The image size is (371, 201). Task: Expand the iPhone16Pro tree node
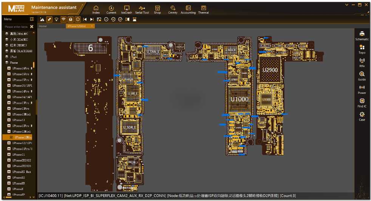9,68
